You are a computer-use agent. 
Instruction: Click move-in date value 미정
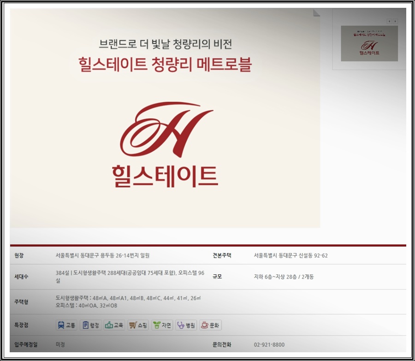coord(60,344)
